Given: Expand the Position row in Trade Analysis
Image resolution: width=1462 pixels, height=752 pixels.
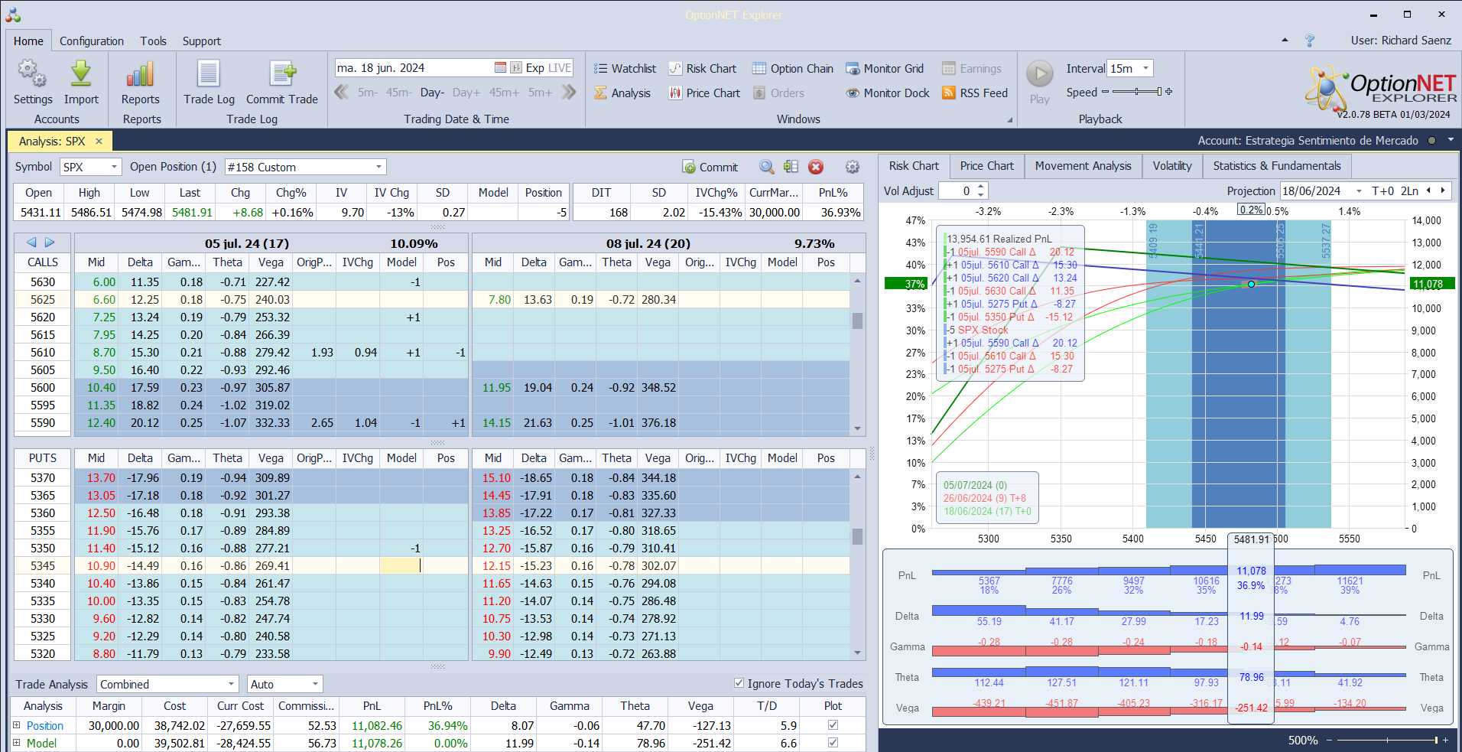Looking at the screenshot, I should tap(16, 725).
